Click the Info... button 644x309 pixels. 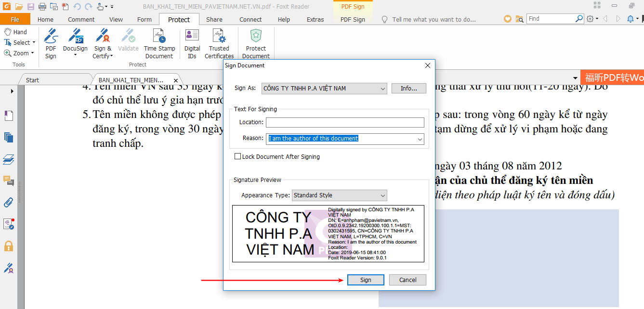(409, 89)
